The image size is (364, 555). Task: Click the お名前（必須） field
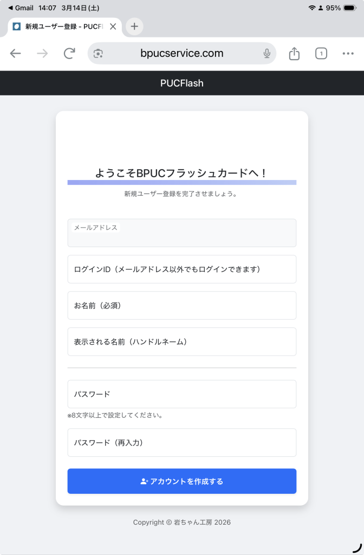coord(182,306)
